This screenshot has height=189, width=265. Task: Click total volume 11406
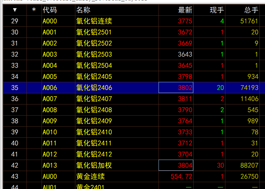tap(250, 99)
